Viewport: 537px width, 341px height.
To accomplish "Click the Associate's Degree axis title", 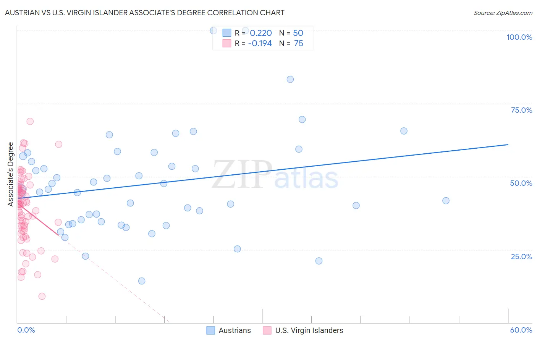I will [11, 174].
